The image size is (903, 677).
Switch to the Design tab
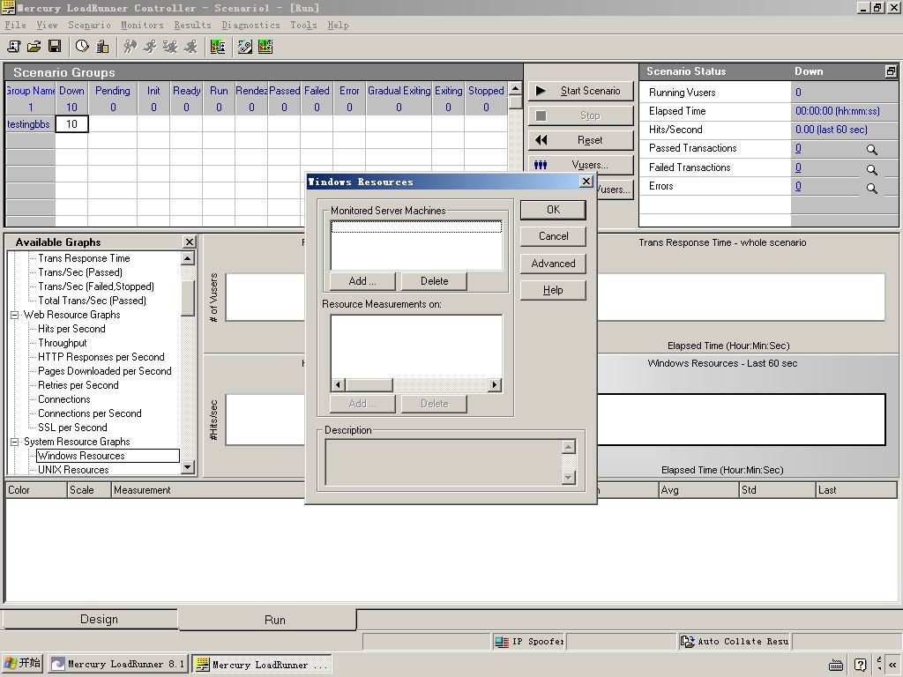pyautogui.click(x=91, y=620)
